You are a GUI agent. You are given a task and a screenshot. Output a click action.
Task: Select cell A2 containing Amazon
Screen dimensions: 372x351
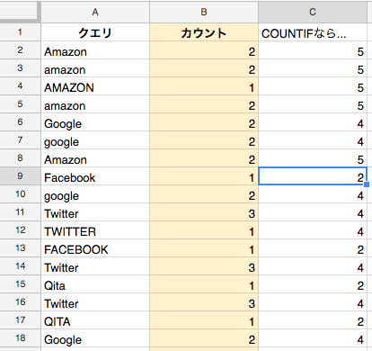(x=95, y=50)
